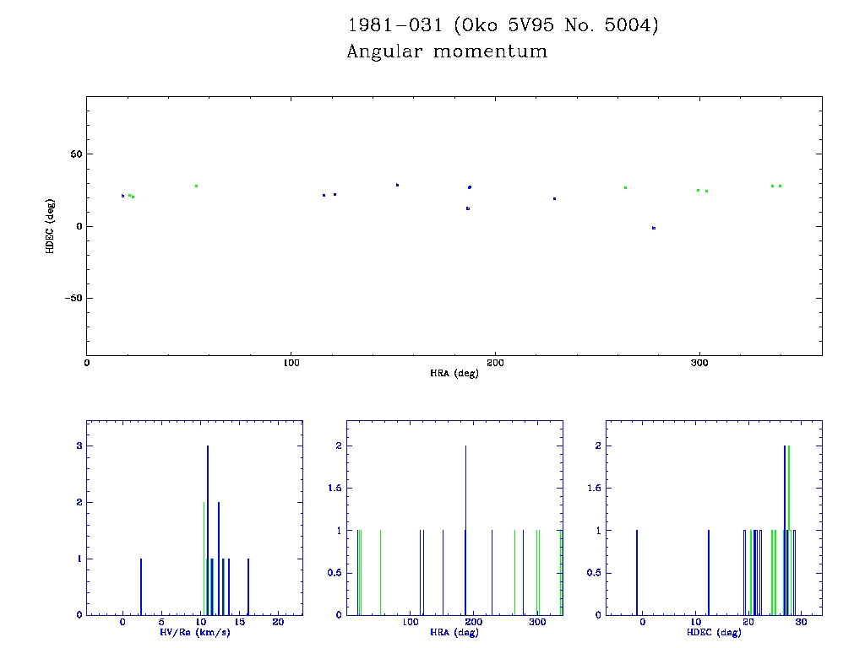Select the tallest bar in the HRA histogram
This screenshot has width=865, height=648.
(x=465, y=530)
